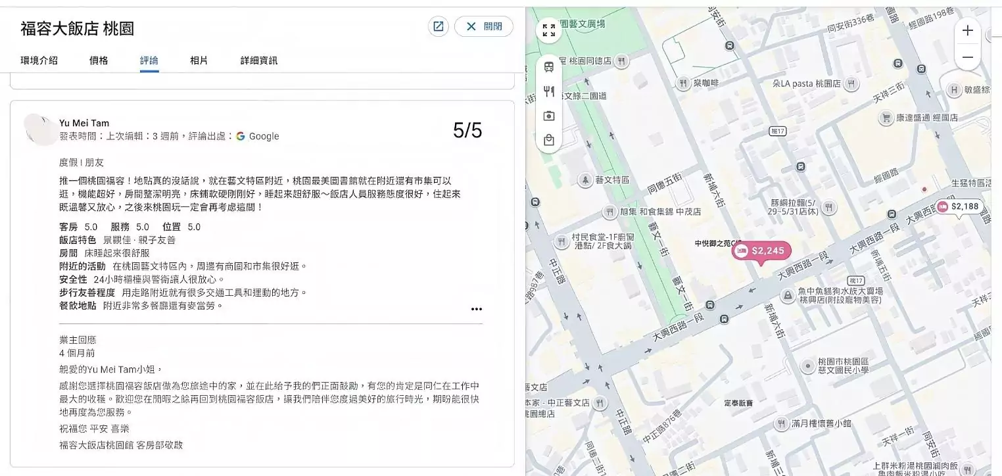Show restaurants on the map

pos(549,91)
